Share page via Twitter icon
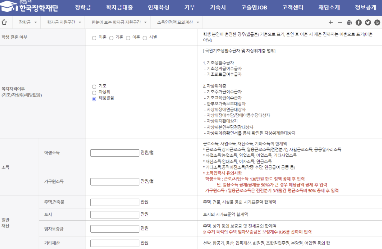The height and width of the screenshot is (249, 382). pos(368,22)
